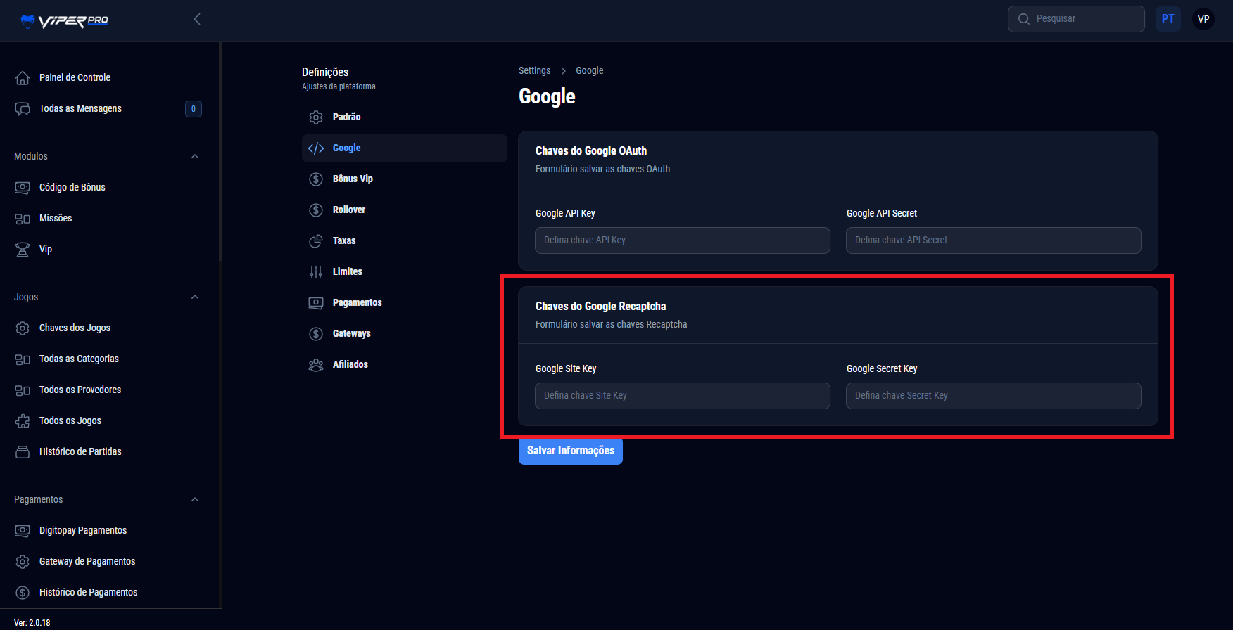Click the Todos os Jogos puzzle icon
1233x630 pixels.
click(x=23, y=421)
